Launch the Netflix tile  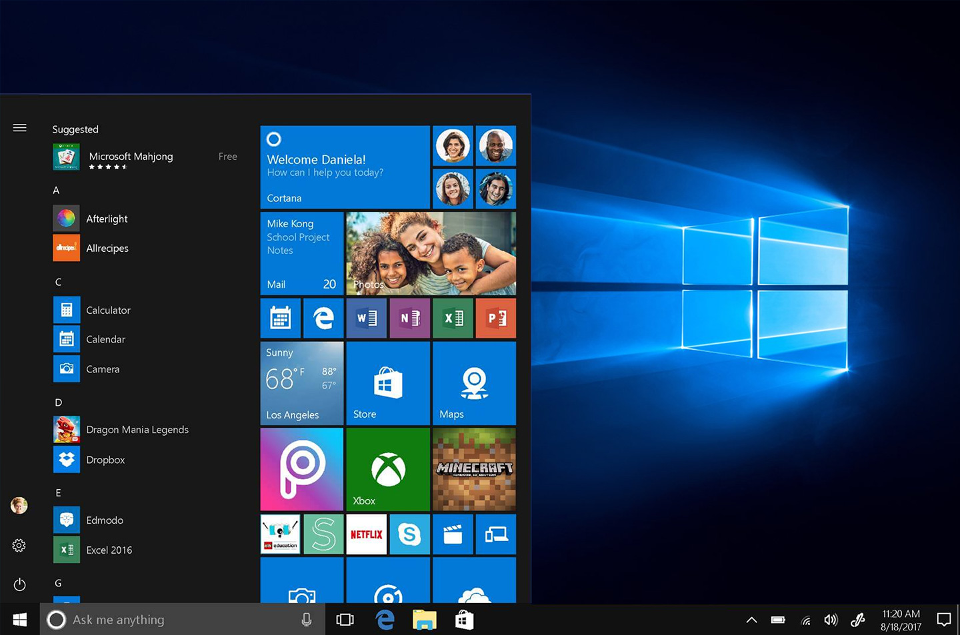click(367, 534)
